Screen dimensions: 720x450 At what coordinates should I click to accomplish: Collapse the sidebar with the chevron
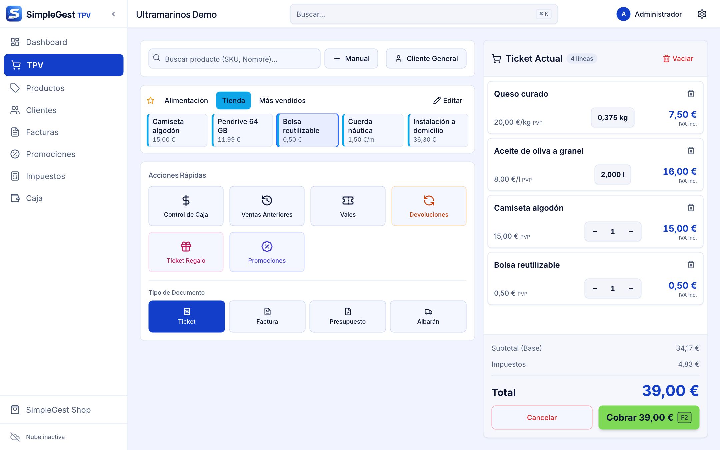click(x=114, y=14)
